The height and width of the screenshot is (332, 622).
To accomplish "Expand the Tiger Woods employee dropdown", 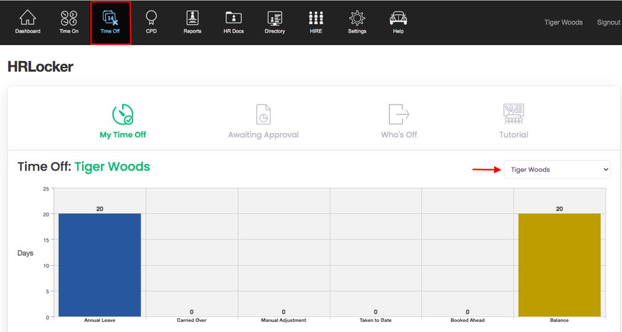I will click(556, 170).
